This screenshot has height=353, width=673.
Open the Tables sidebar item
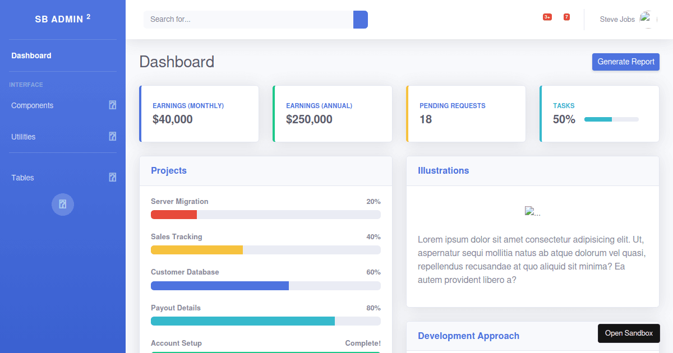click(x=23, y=178)
